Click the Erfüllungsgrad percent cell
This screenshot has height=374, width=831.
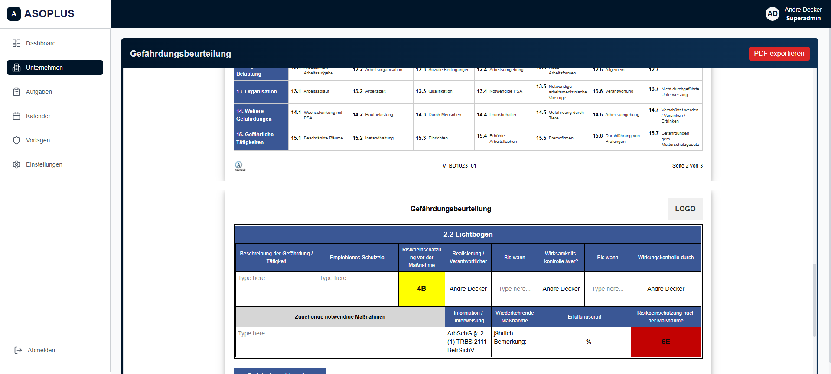point(584,342)
